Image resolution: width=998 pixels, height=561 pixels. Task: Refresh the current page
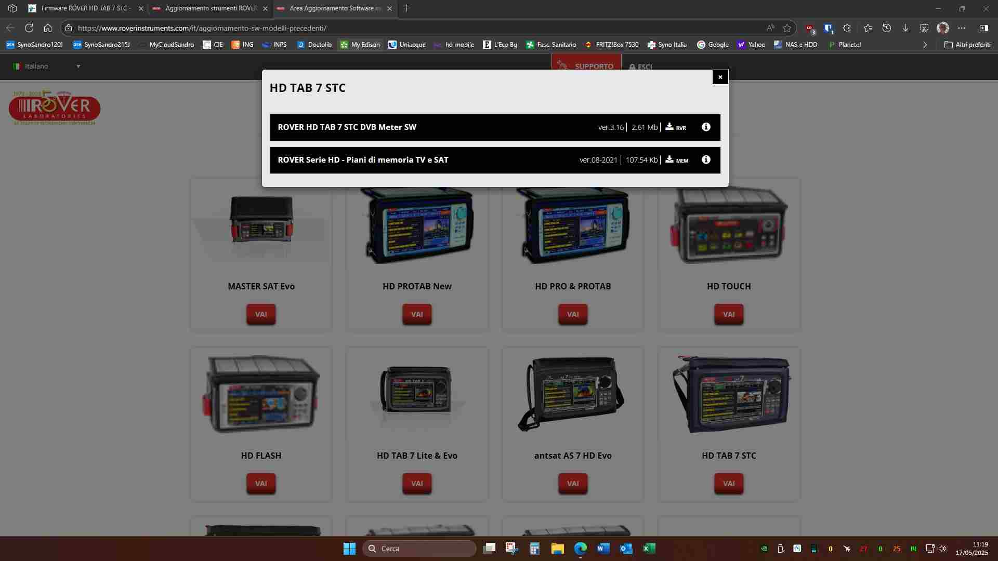(x=29, y=28)
